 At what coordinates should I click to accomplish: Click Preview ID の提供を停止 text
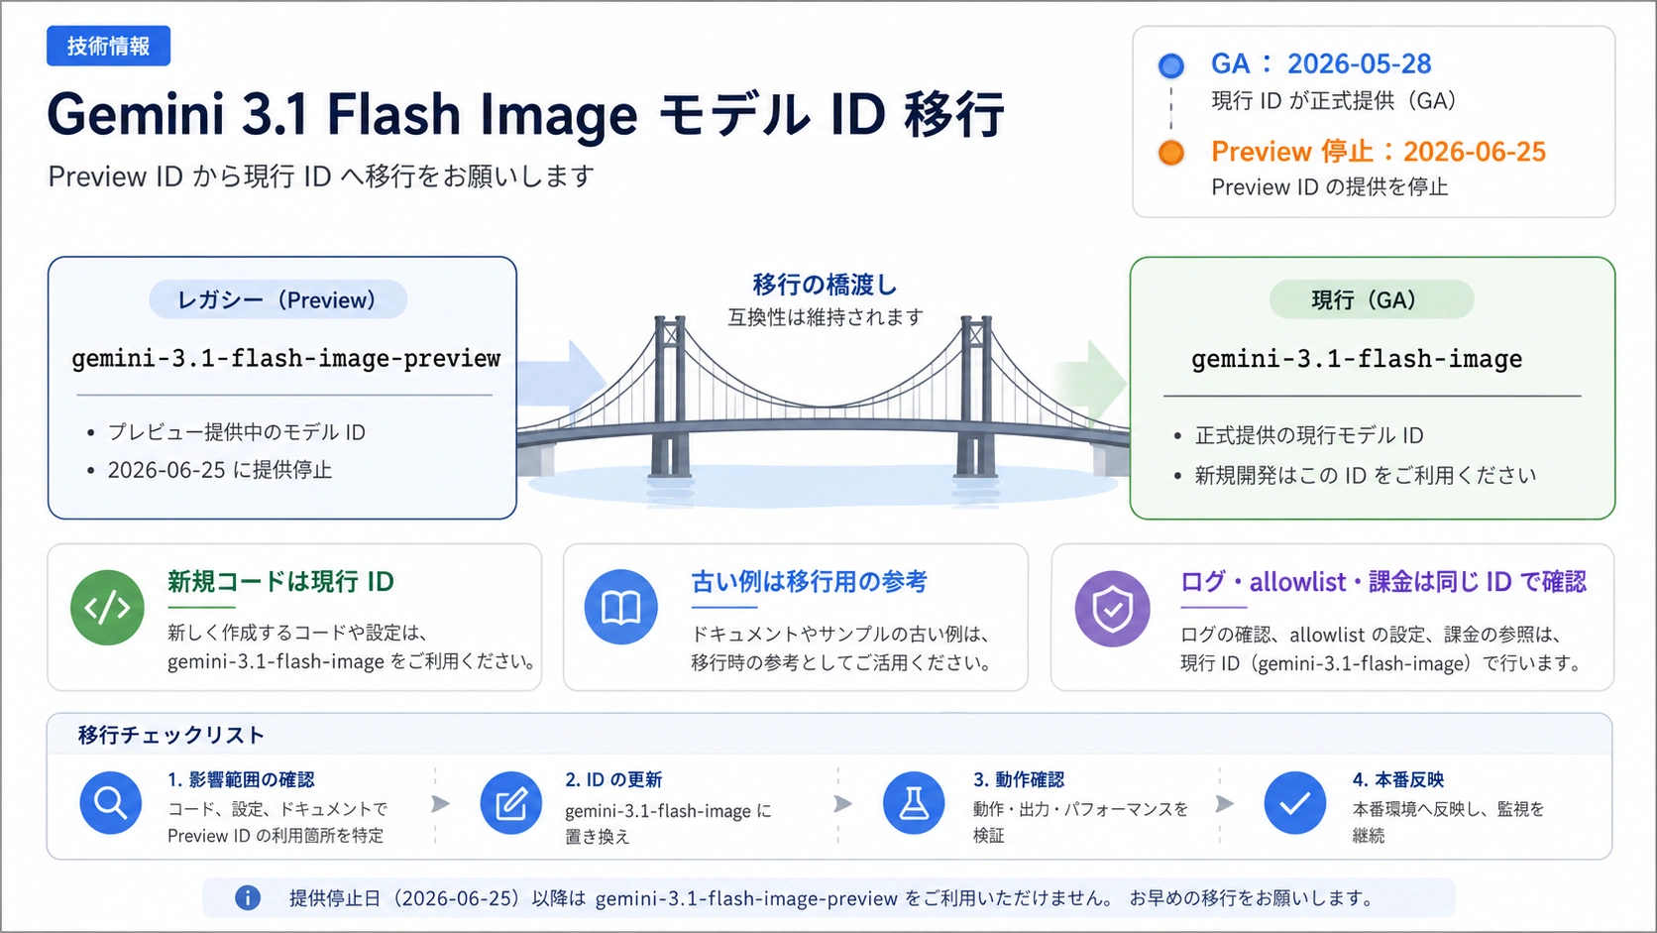tap(1330, 186)
